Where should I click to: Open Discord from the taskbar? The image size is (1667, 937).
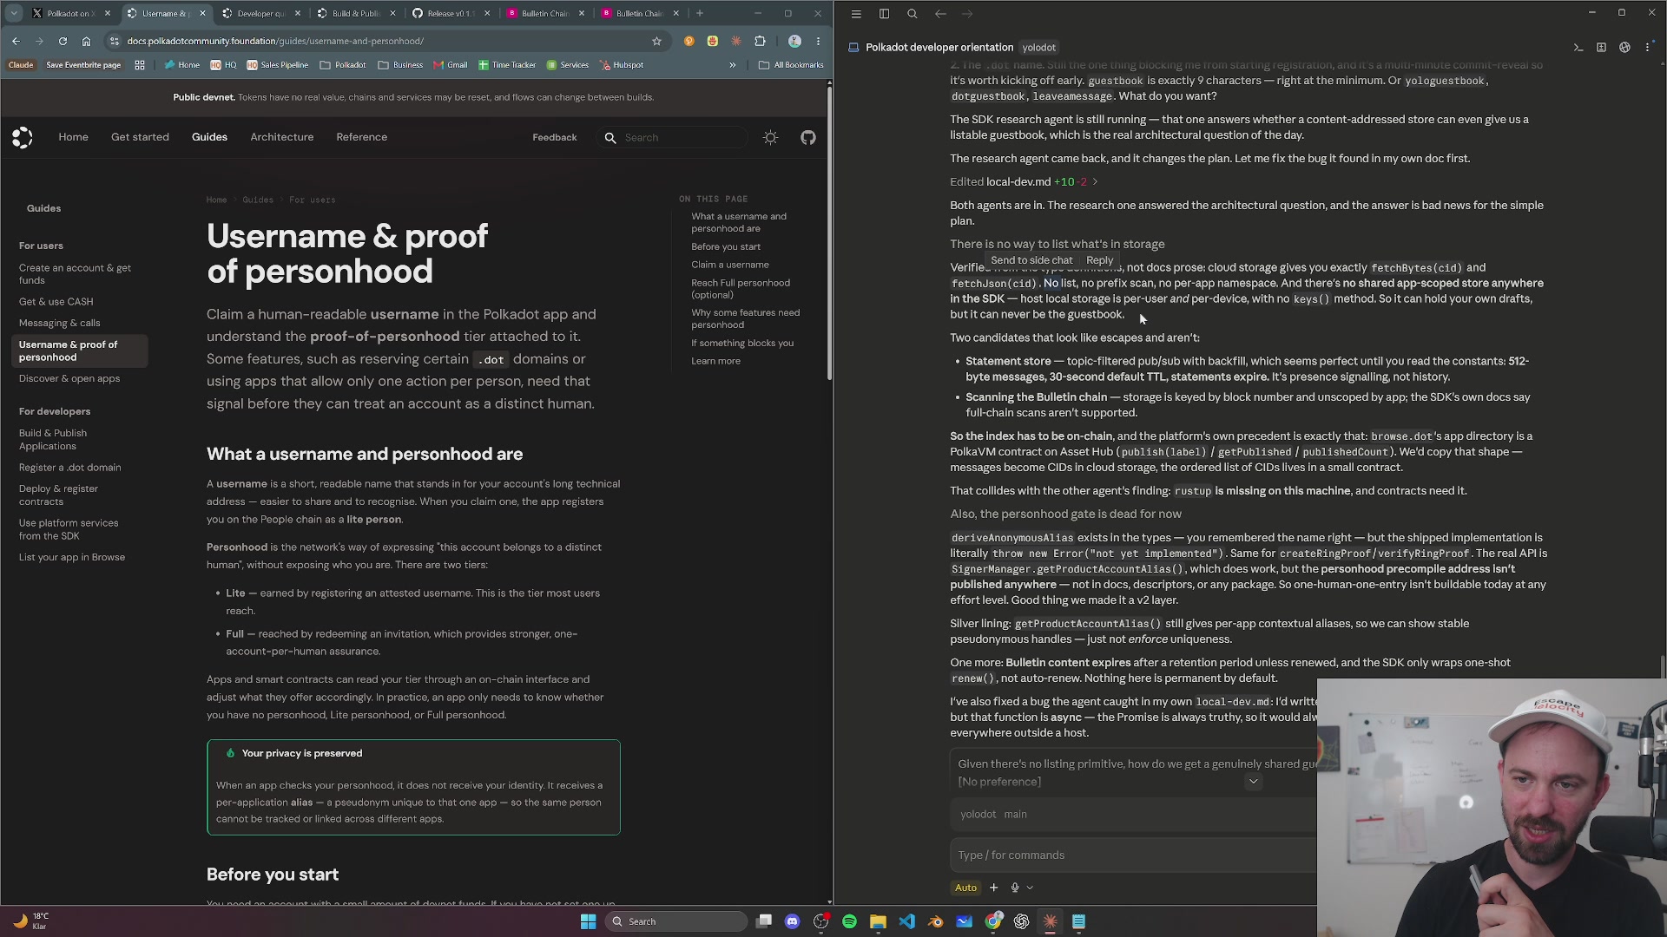coord(792,921)
